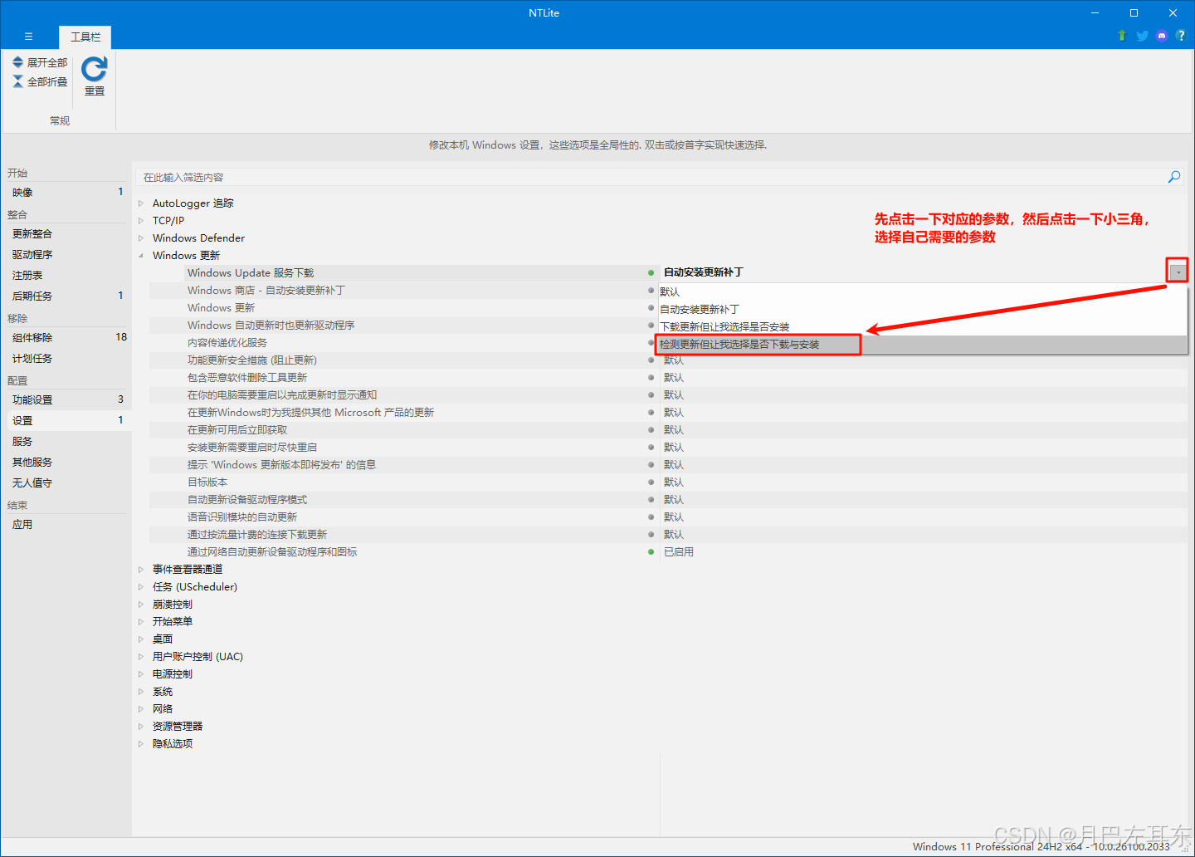Click the green status dot of 通过网络自动更新设备驱动程序和图标

pos(651,552)
